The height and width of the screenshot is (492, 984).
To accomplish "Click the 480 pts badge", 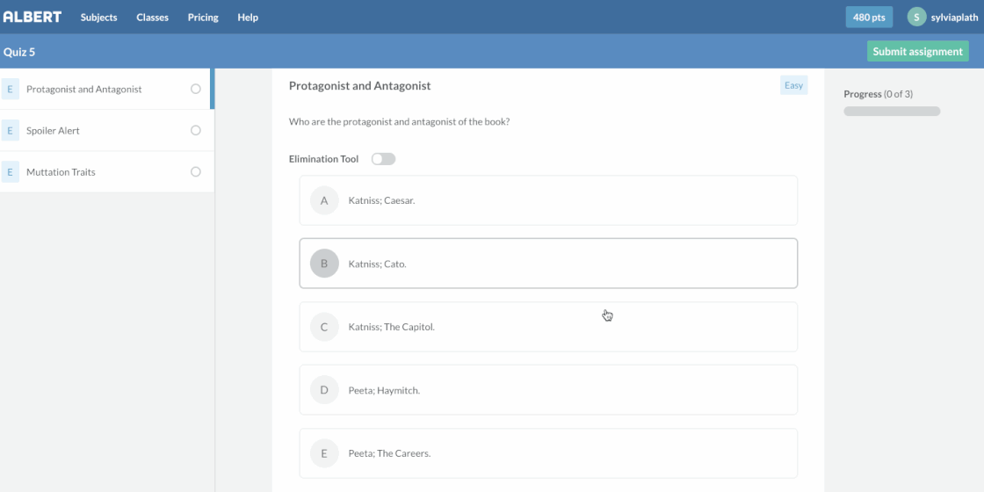I will 869,18.
